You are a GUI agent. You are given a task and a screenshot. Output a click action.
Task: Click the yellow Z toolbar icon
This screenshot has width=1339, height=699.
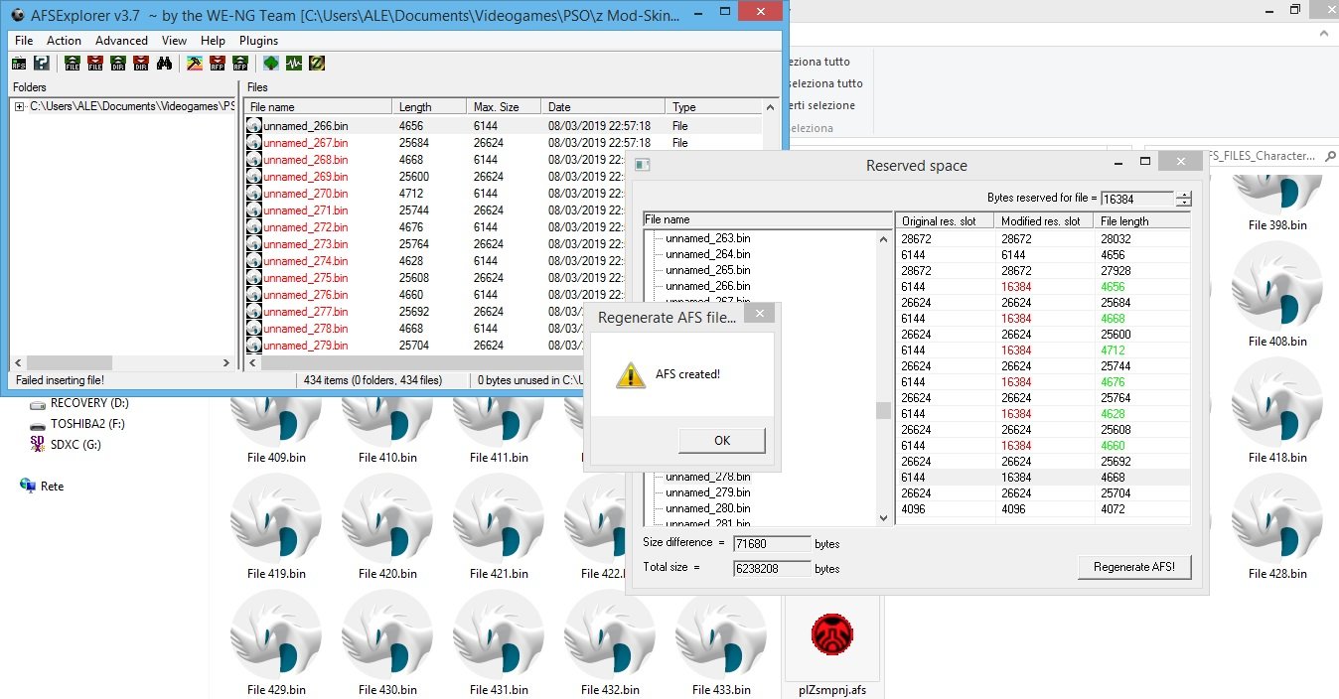(317, 64)
